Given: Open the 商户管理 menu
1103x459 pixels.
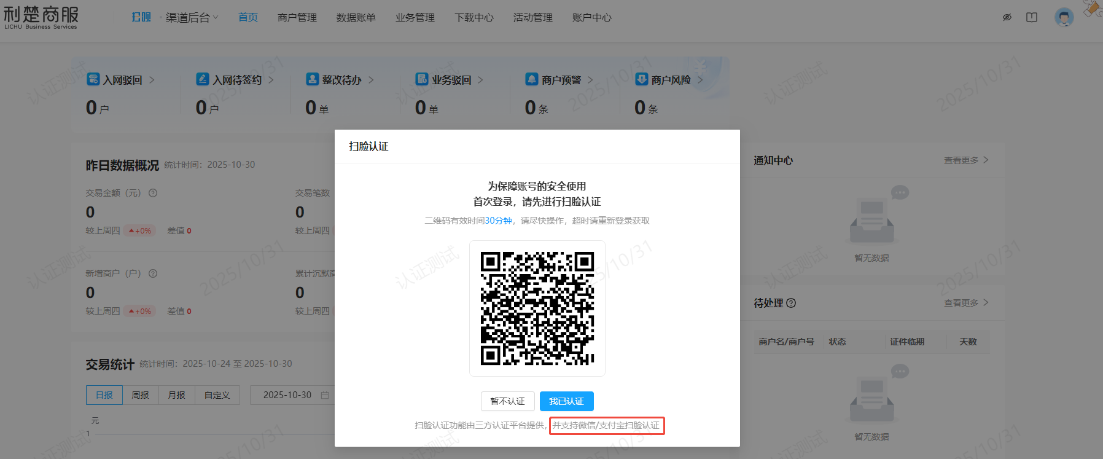Looking at the screenshot, I should 297,18.
